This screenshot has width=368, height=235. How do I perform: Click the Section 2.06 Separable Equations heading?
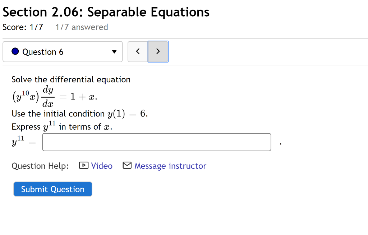pos(106,12)
